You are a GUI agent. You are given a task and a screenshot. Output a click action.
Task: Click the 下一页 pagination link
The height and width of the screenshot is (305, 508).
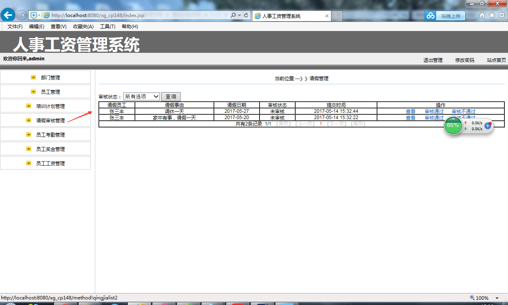click(x=337, y=124)
